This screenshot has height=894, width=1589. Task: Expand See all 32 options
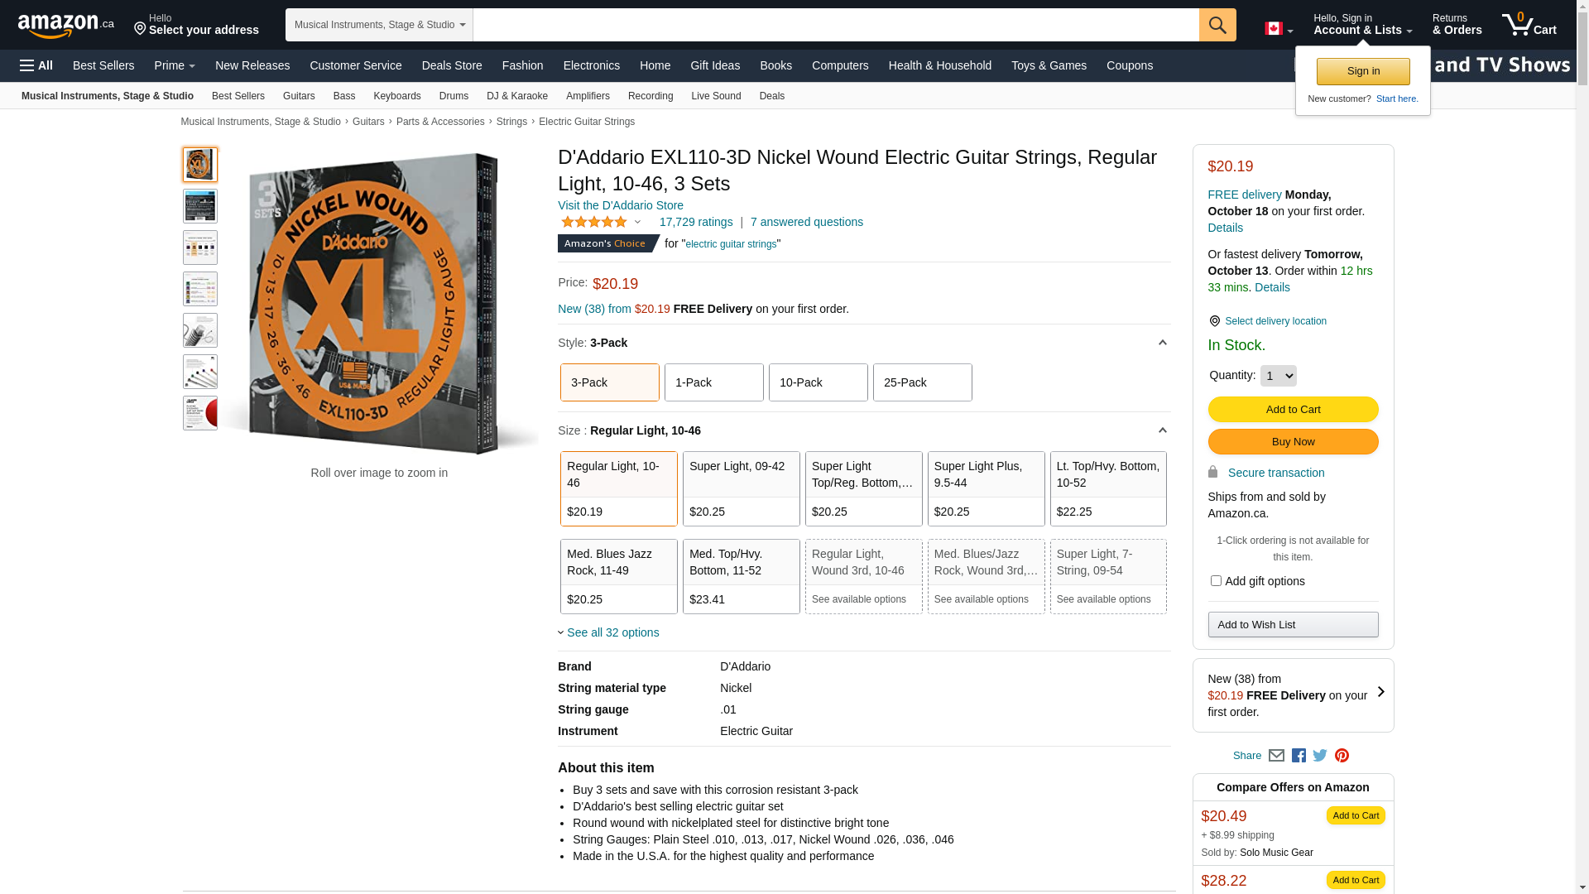612,632
